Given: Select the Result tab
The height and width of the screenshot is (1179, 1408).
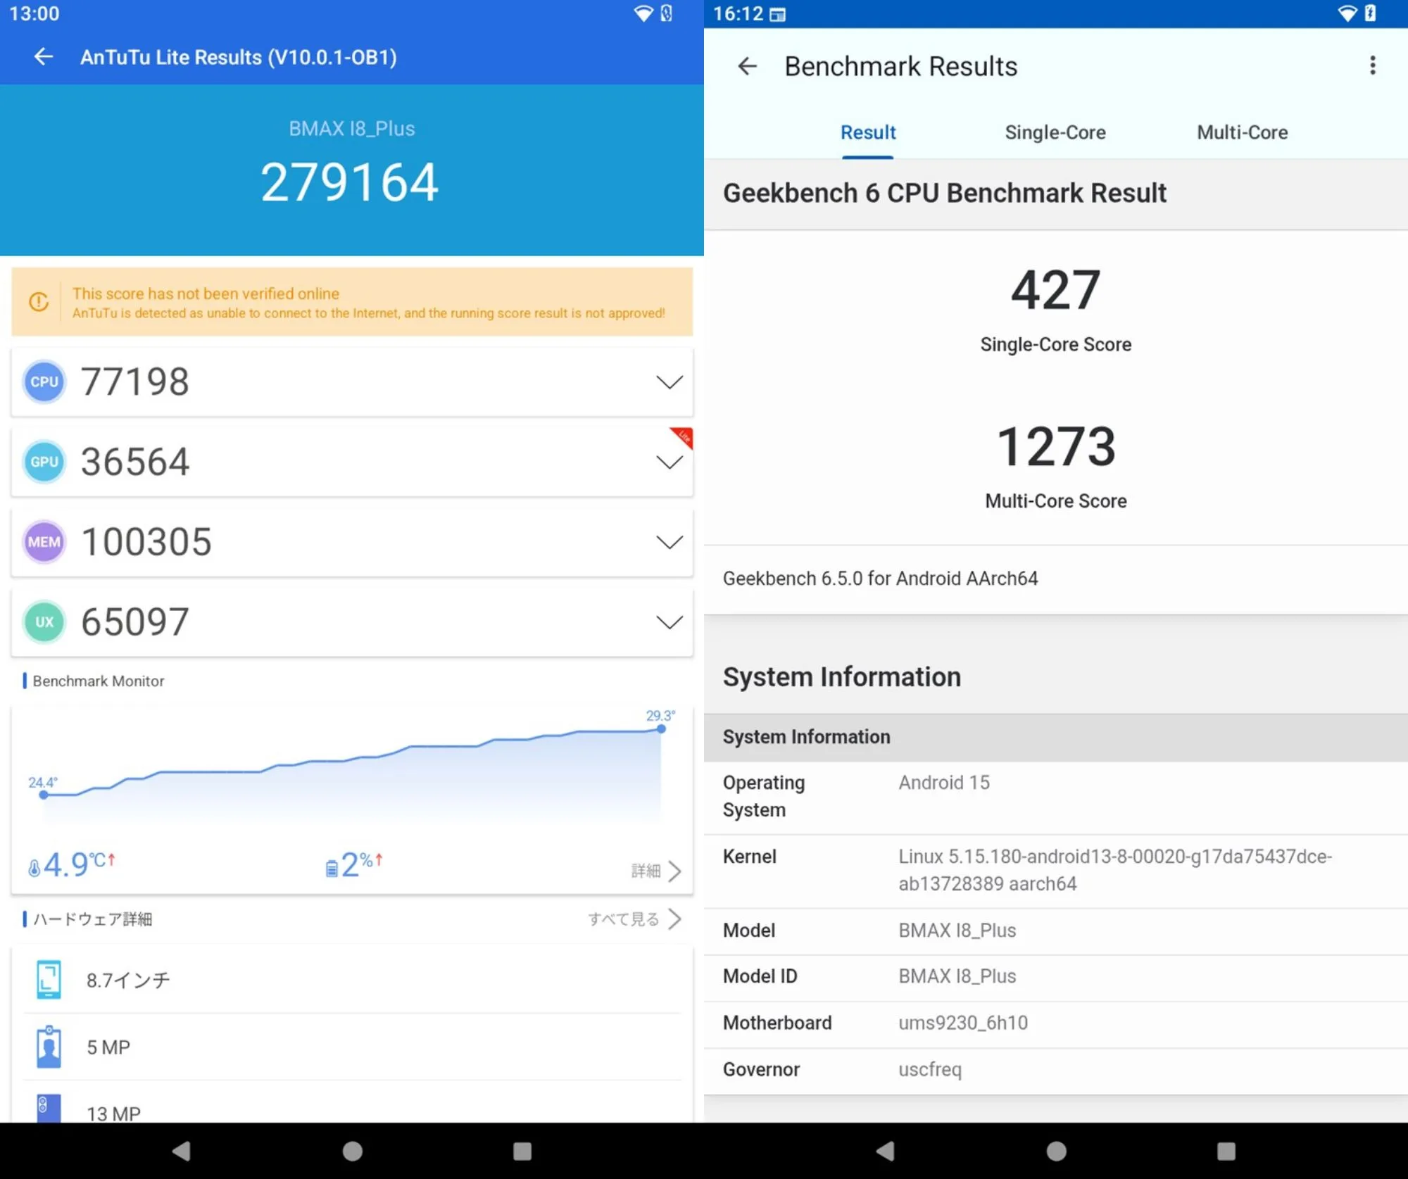Looking at the screenshot, I should point(867,132).
